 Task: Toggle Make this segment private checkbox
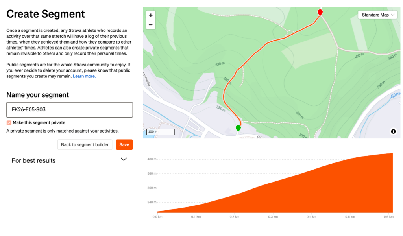coord(9,123)
